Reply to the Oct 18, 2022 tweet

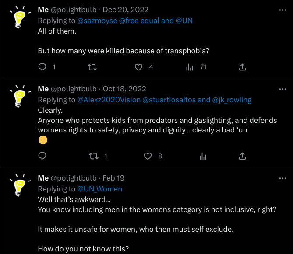point(42,156)
